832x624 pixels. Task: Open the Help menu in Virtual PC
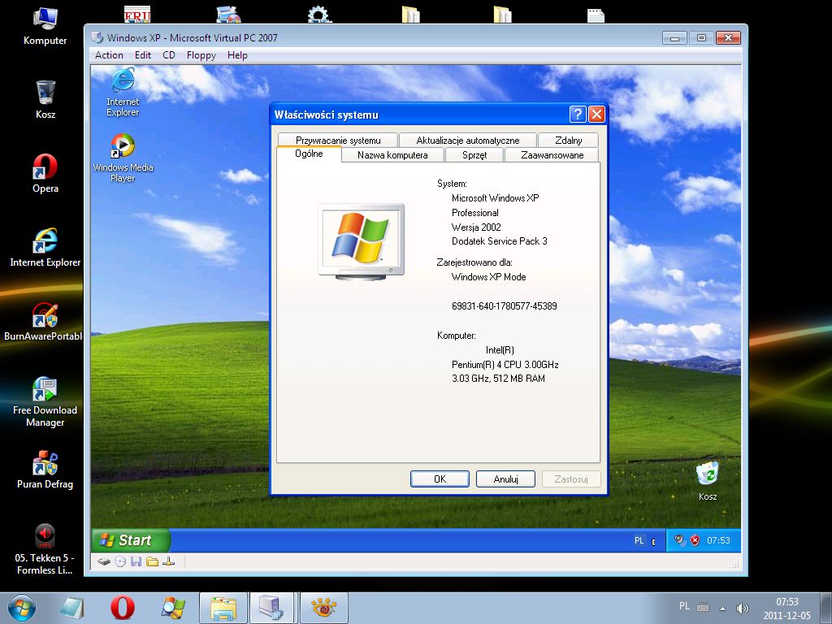coord(237,55)
